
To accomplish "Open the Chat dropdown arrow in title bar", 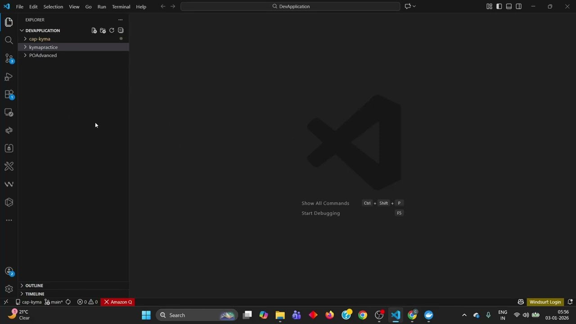I will pos(414,6).
